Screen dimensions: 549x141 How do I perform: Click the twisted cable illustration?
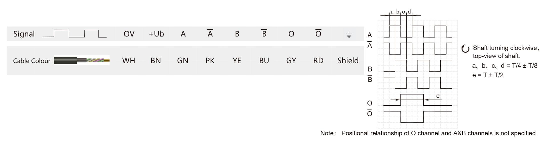pos(81,60)
